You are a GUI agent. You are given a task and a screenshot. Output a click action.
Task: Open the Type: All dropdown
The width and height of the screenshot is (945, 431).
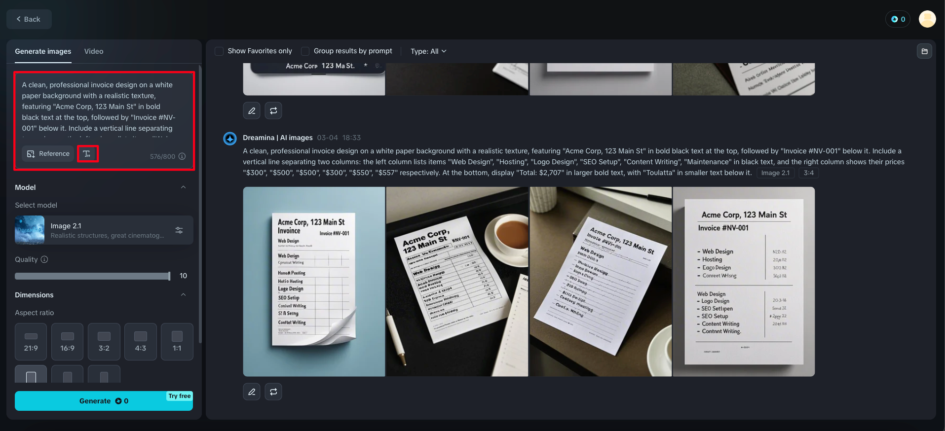[x=428, y=51]
